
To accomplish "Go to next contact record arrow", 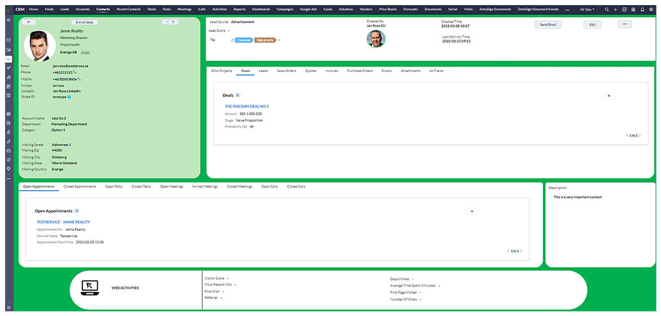I will tap(173, 22).
